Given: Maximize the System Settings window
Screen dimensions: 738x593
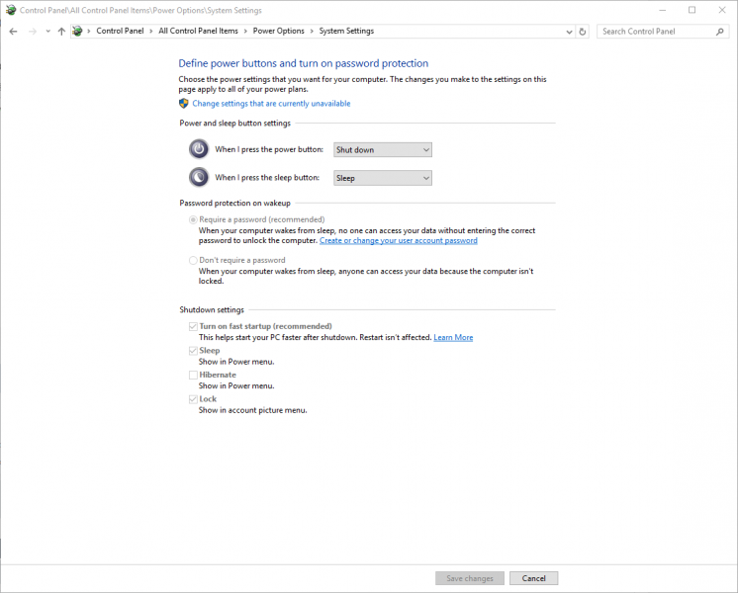Looking at the screenshot, I should click(692, 10).
